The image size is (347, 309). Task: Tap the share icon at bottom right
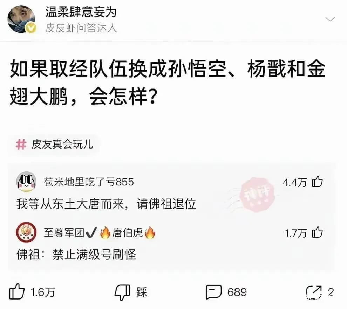click(314, 292)
